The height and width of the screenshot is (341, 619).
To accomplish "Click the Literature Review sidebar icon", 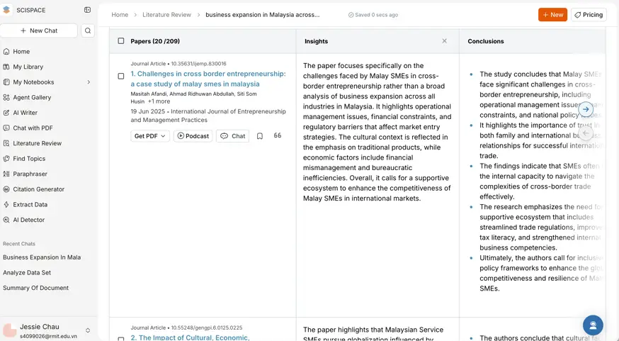I will [6, 143].
